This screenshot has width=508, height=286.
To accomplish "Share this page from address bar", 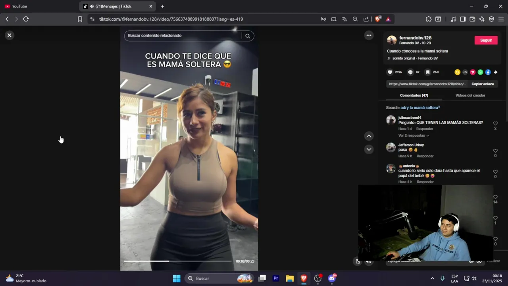I will 366,19.
